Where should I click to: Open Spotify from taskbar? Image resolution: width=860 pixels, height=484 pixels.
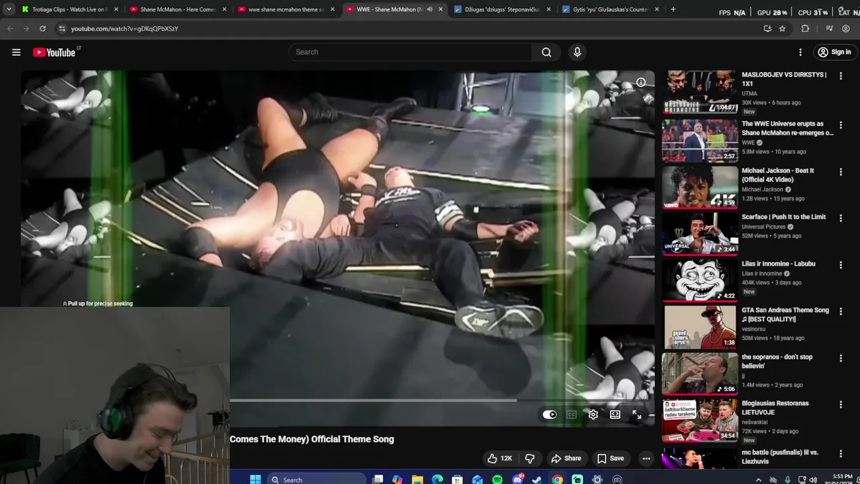pos(497,479)
